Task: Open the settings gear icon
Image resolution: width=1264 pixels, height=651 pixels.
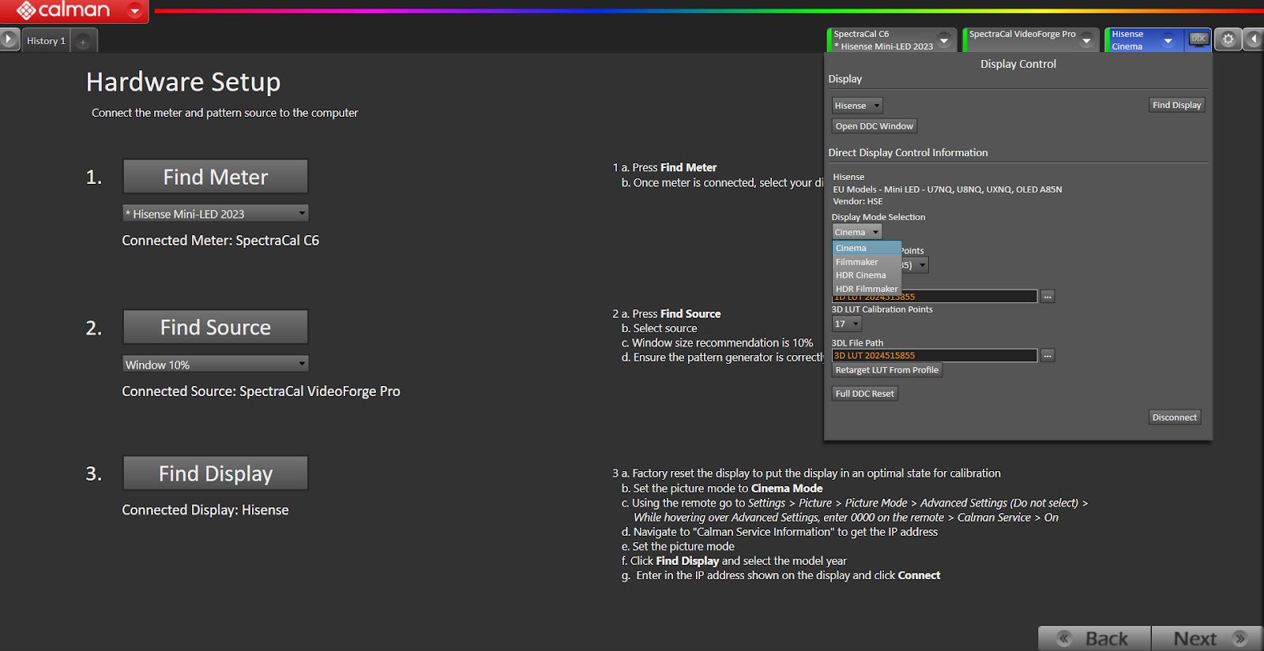Action: 1228,39
